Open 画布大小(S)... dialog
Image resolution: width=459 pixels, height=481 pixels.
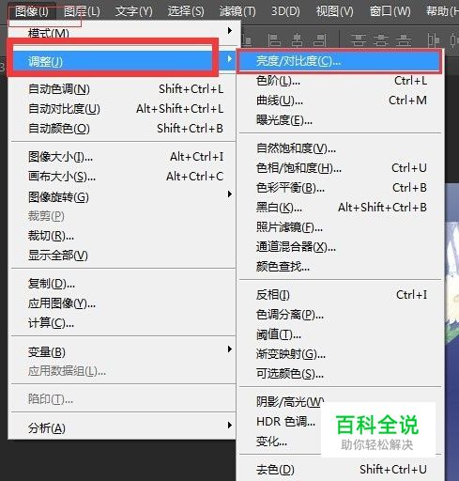(x=123, y=177)
